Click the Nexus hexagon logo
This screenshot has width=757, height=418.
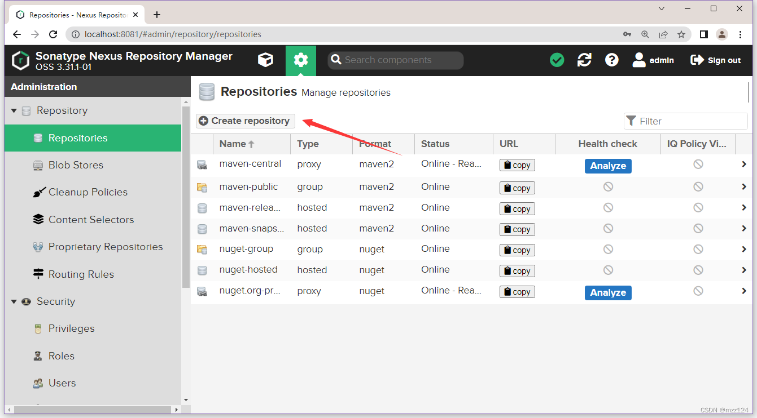click(20, 60)
